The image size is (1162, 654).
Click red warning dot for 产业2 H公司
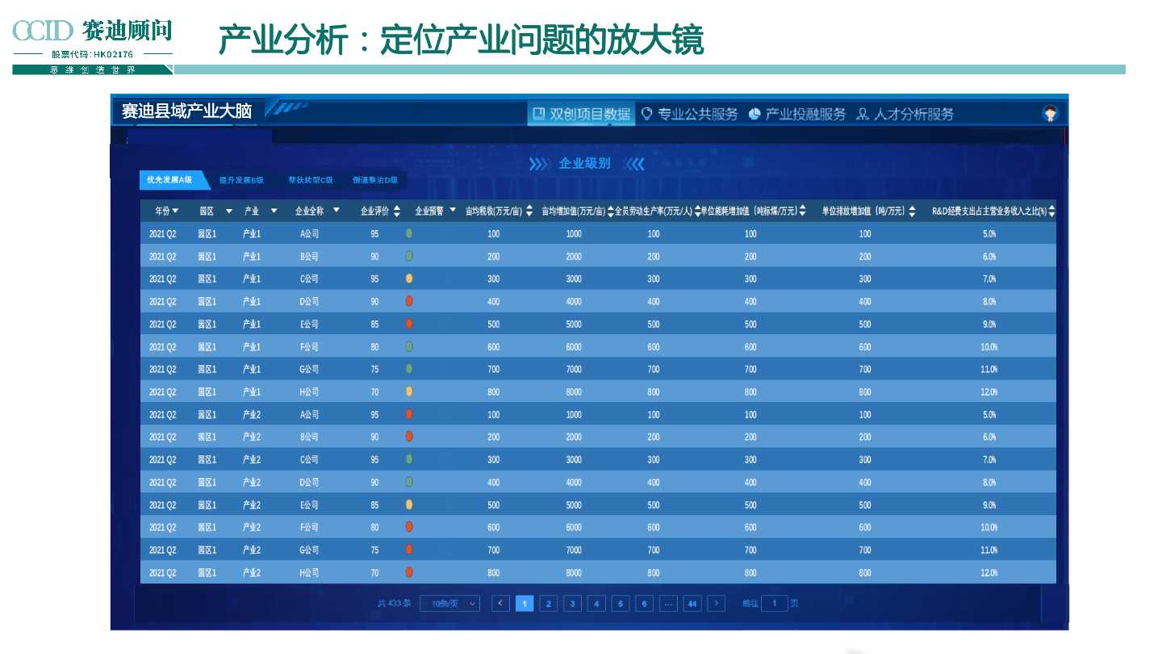pyautogui.click(x=409, y=572)
